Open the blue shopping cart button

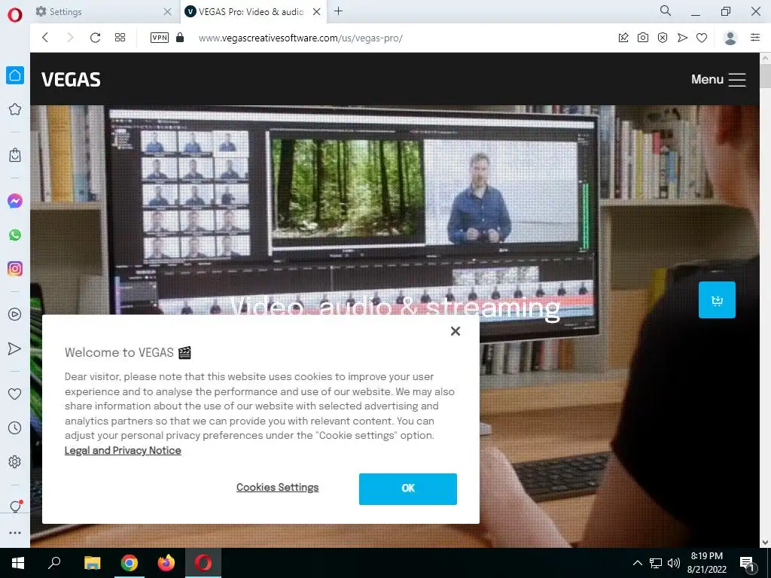pyautogui.click(x=717, y=300)
